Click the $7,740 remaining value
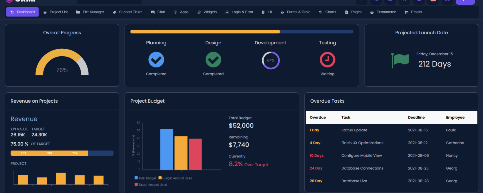The height and width of the screenshot is (193, 483). (239, 145)
